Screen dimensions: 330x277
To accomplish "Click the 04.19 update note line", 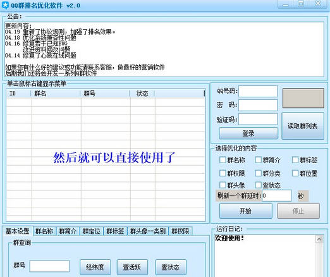I will 60,32.
